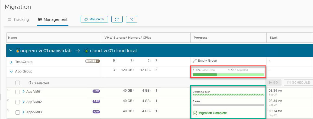Click the App-Group base sync progress bar
The height and width of the screenshot is (119, 313).
click(228, 75)
